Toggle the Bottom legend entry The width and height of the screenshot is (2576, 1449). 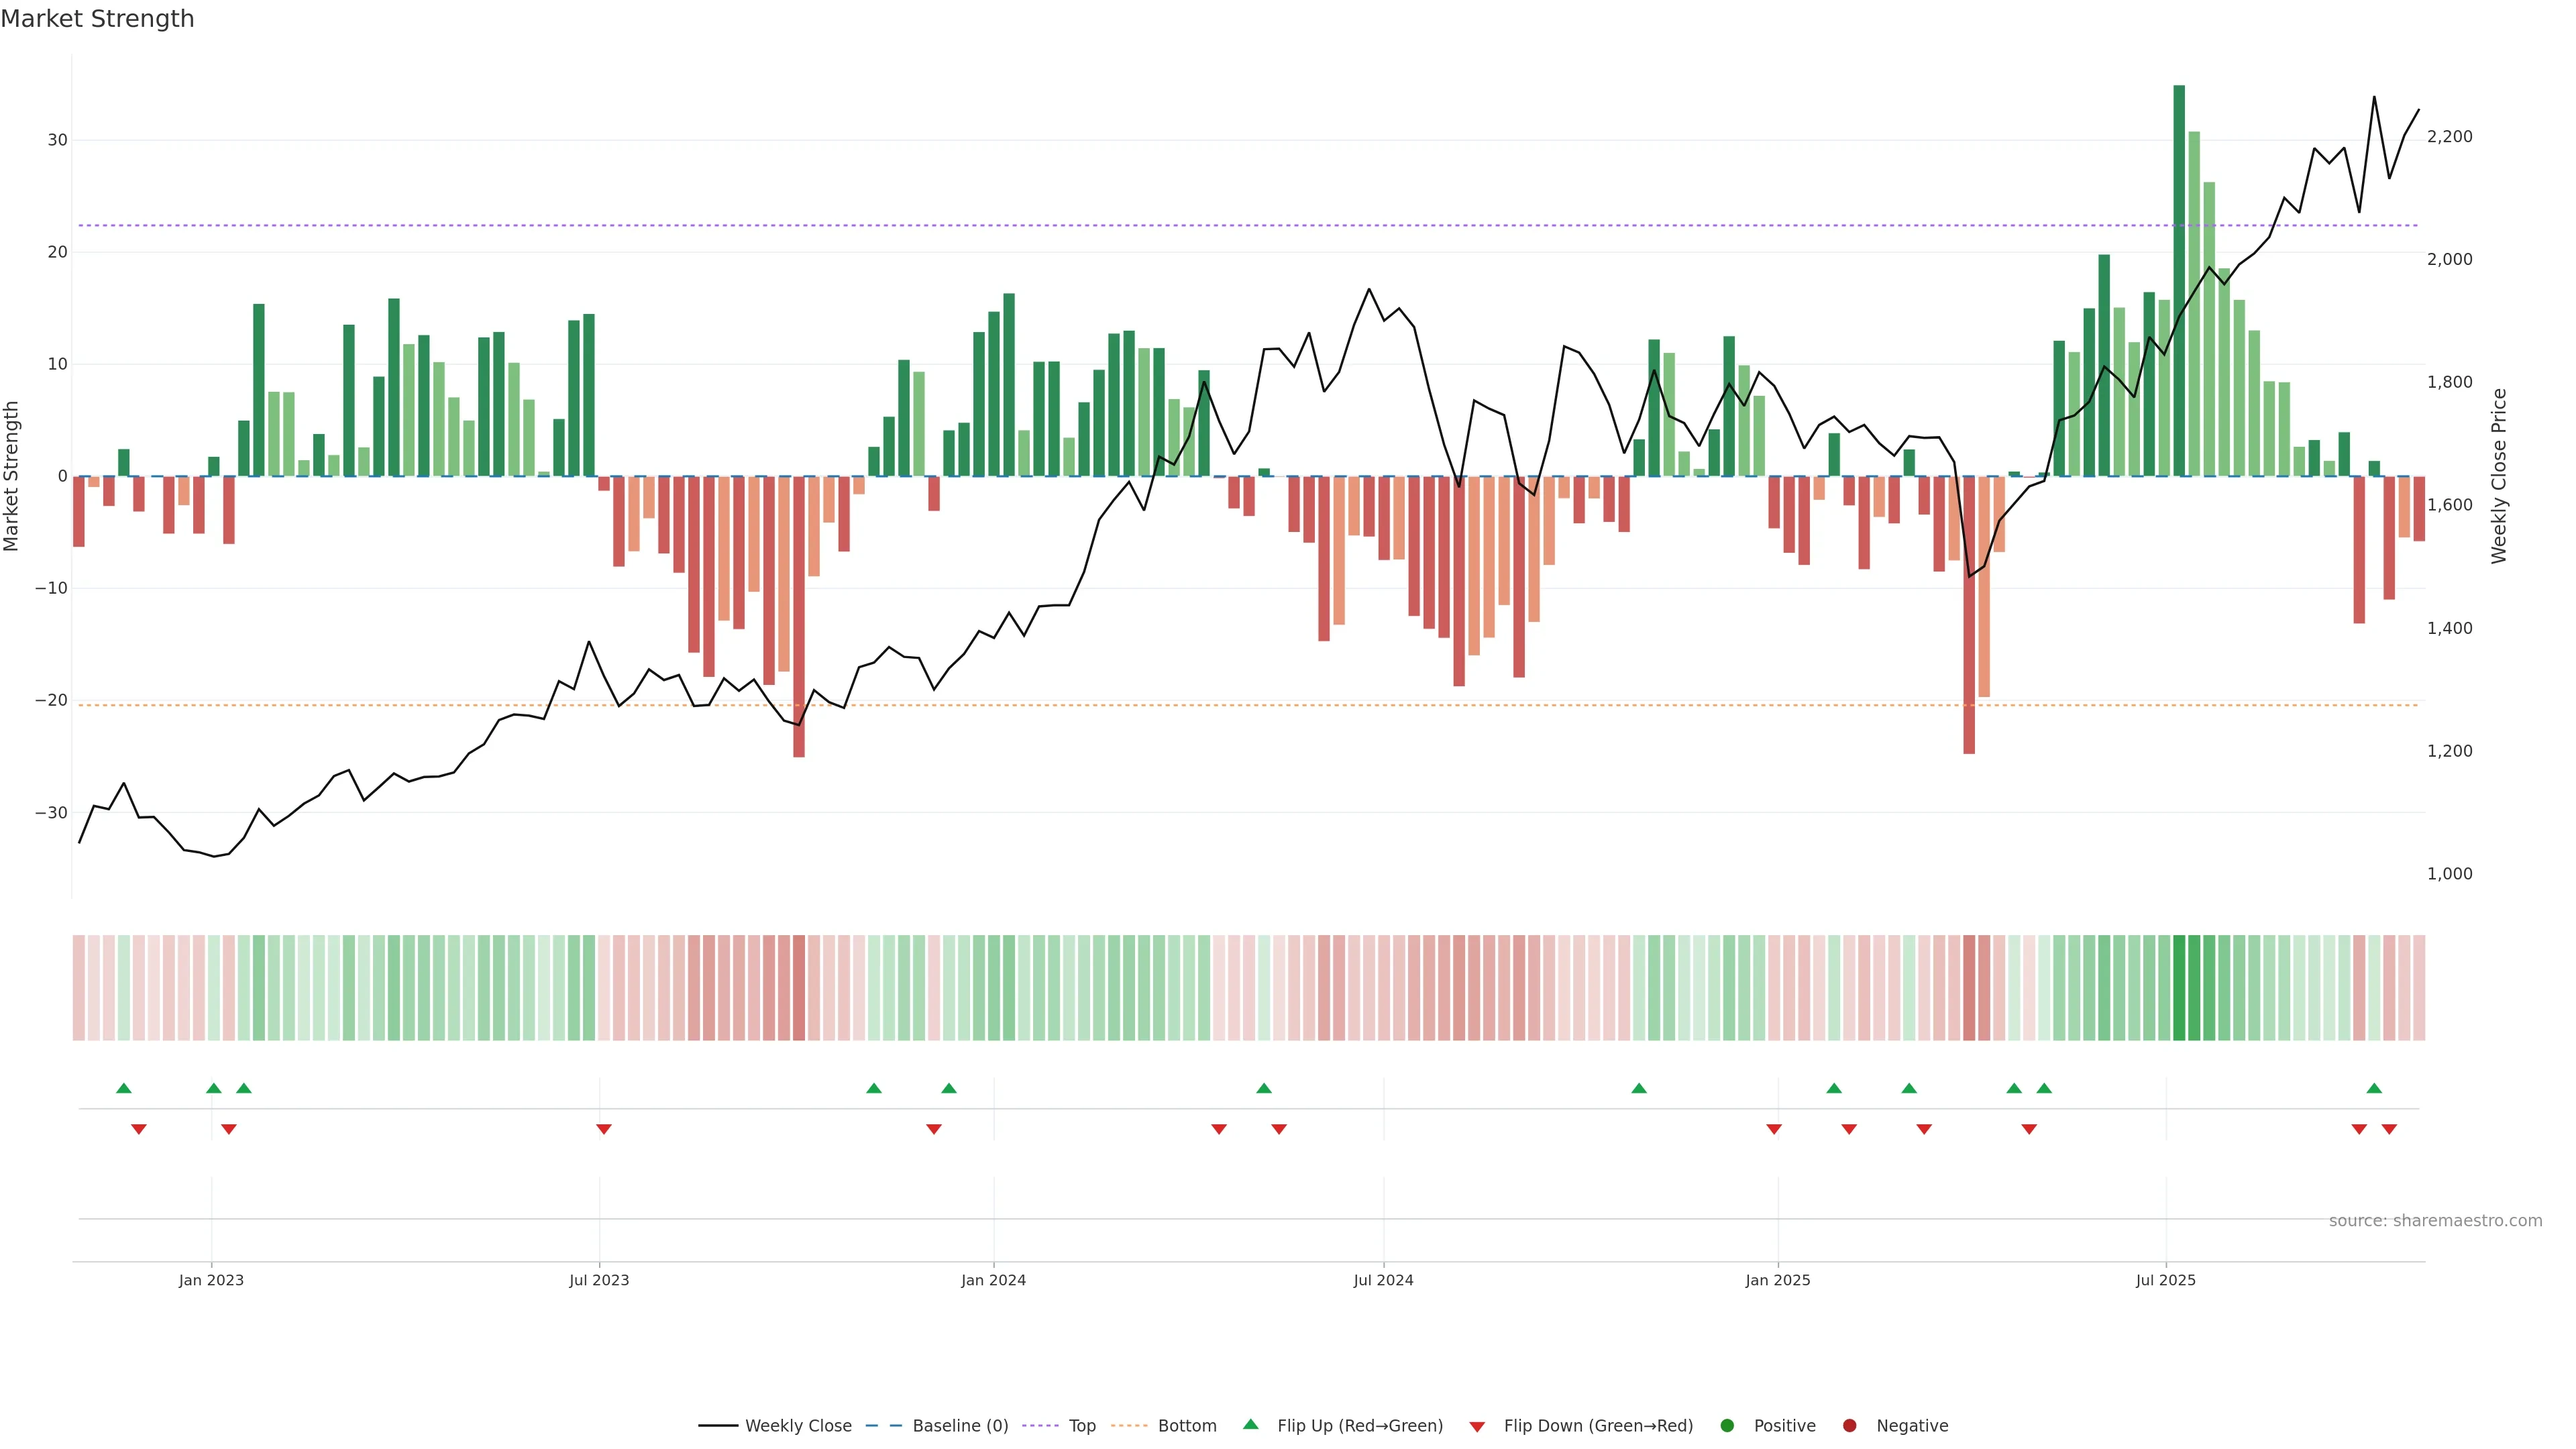click(x=1186, y=1425)
